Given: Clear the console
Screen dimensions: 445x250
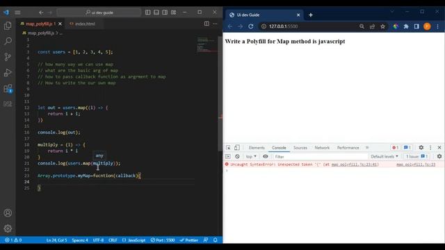Looking at the screenshot, I should pyautogui.click(x=237, y=156).
